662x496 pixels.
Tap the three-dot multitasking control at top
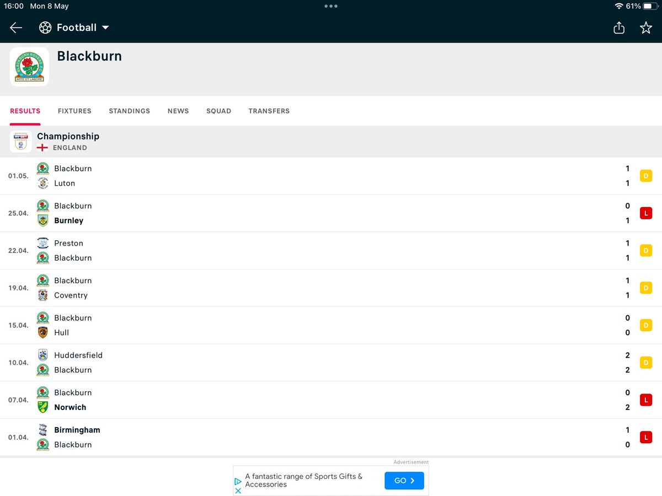tap(331, 6)
